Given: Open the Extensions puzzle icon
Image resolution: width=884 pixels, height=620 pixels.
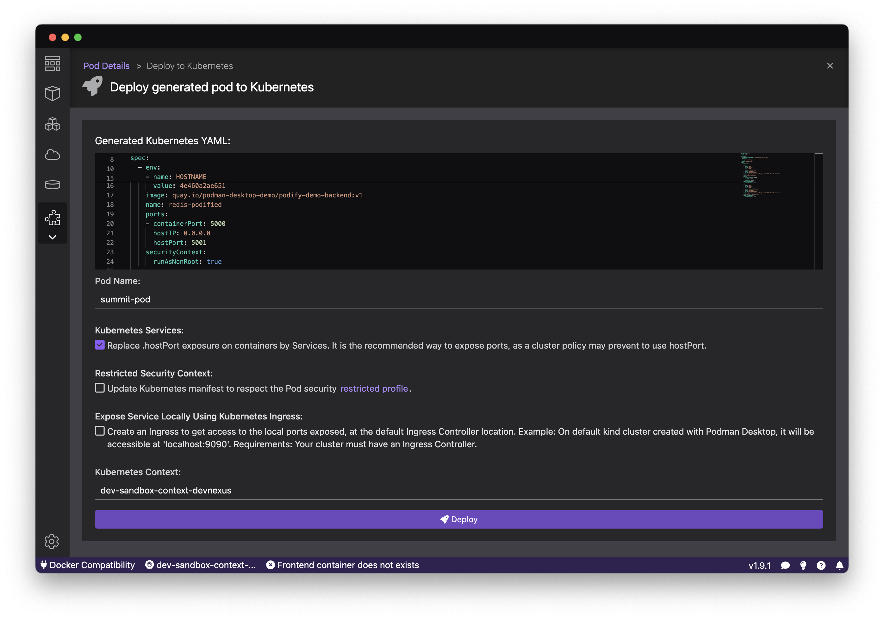Looking at the screenshot, I should 52,218.
